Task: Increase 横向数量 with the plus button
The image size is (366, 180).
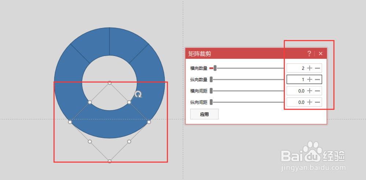Action: (309, 68)
